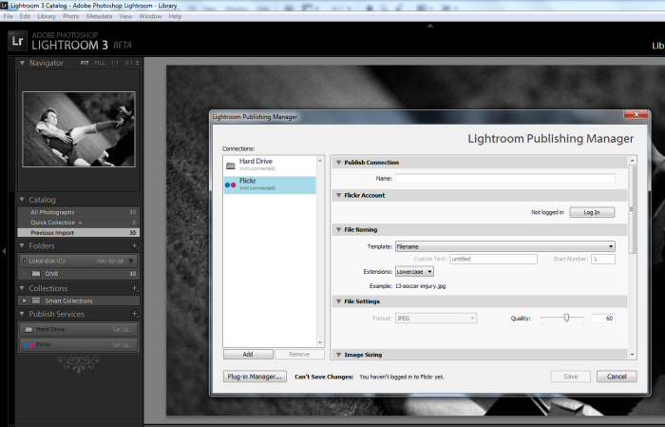
Task: Click the Lr logo icon
Action: point(17,41)
